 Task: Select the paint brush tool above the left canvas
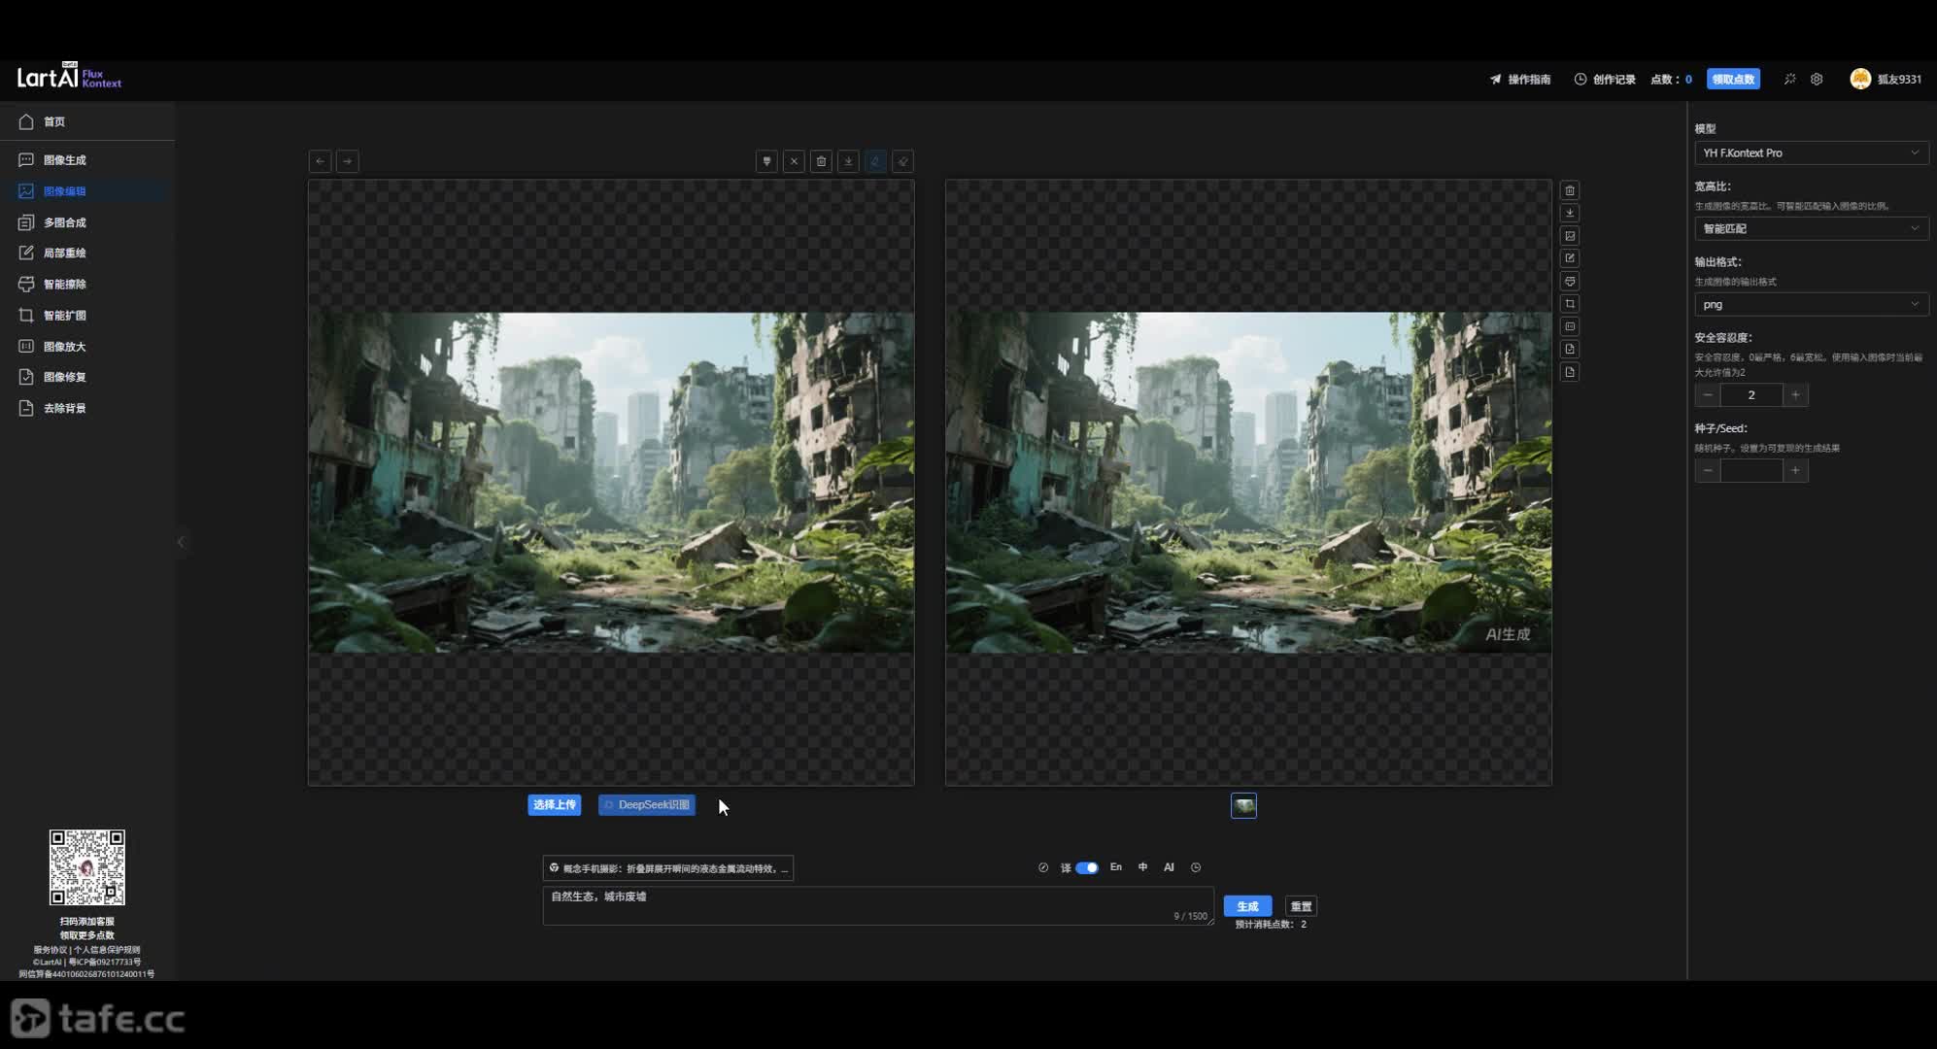(x=766, y=161)
